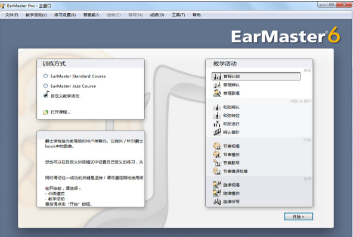
Task: Open the 成绩(O) menu
Action: click(x=157, y=15)
